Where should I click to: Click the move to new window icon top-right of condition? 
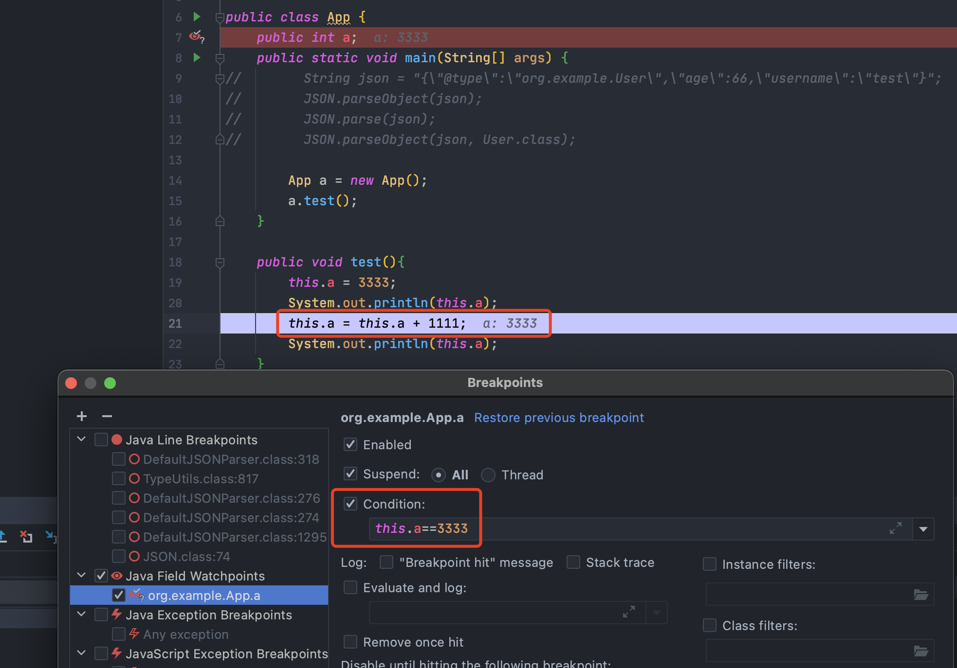coord(895,528)
